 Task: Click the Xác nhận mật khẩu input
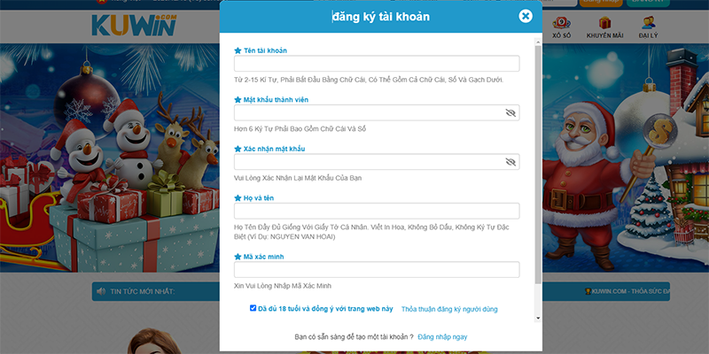368,162
